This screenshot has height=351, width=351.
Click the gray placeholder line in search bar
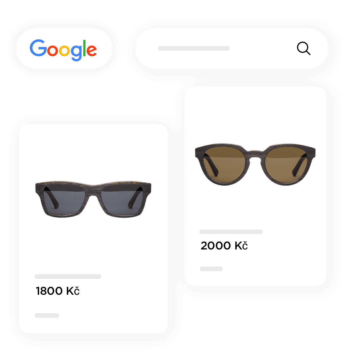(x=194, y=48)
